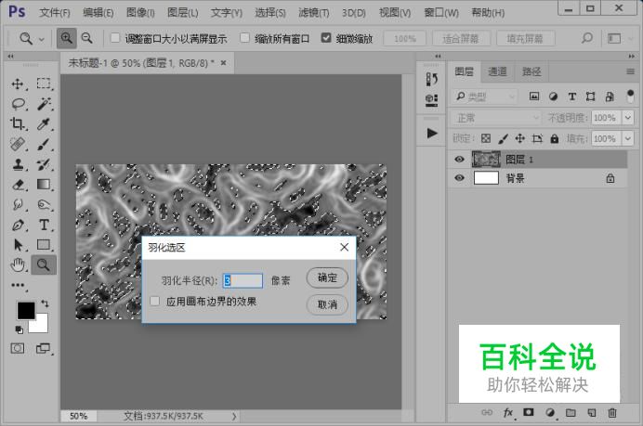Select the Path Selection tool
Image resolution: width=643 pixels, height=426 pixels.
tap(18, 244)
